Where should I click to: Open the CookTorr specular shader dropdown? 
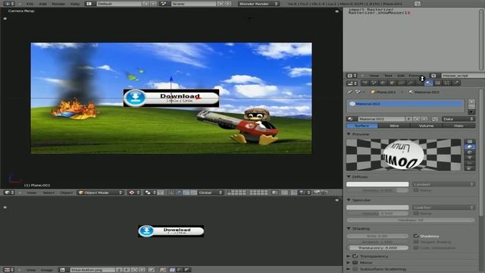pyautogui.click(x=443, y=207)
